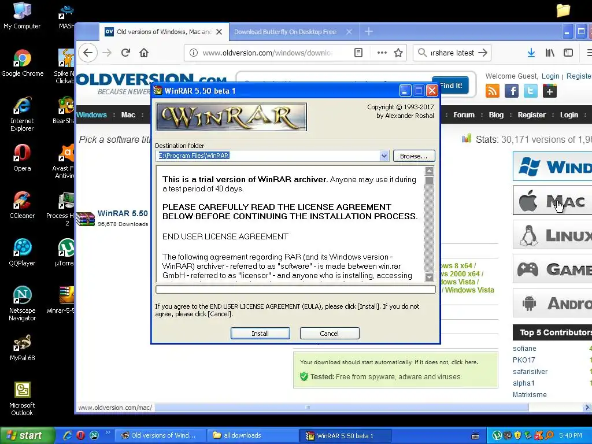Click the RSS feed icon on oldversion.com

[493, 91]
